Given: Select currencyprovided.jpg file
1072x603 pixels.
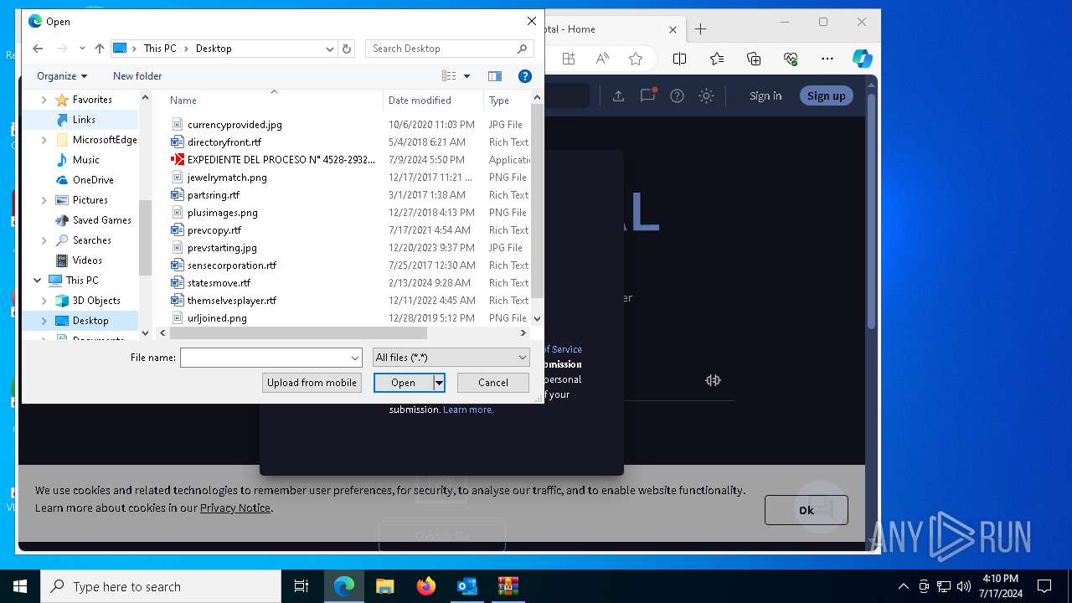Looking at the screenshot, I should [x=226, y=125].
